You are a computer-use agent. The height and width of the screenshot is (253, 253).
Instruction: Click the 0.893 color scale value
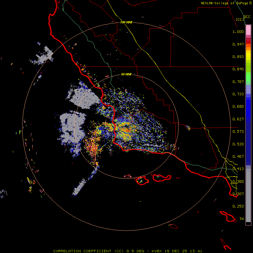coord(238,57)
